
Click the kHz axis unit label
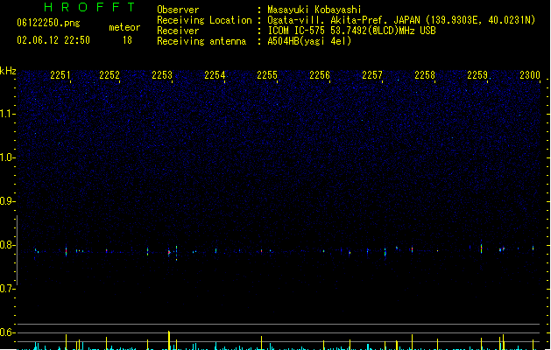tap(8, 71)
